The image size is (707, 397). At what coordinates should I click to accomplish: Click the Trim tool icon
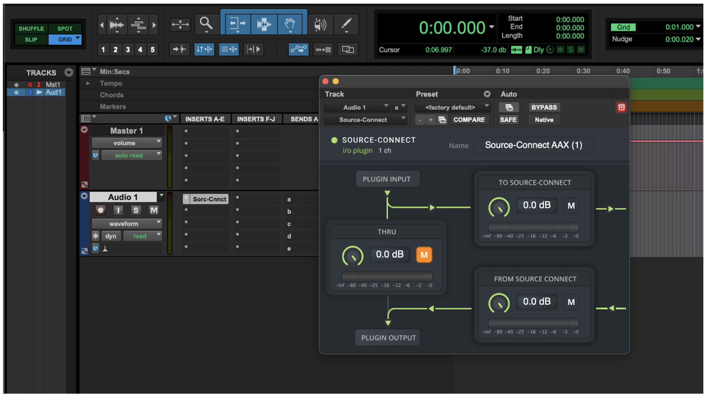click(x=237, y=24)
